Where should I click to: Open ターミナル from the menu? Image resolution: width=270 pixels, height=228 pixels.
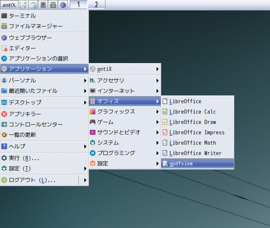[x=44, y=16]
